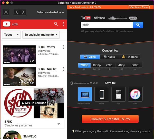The height and width of the screenshot is (139, 154).
Task: Click the SFDK - Volver title
Action: [46, 47]
